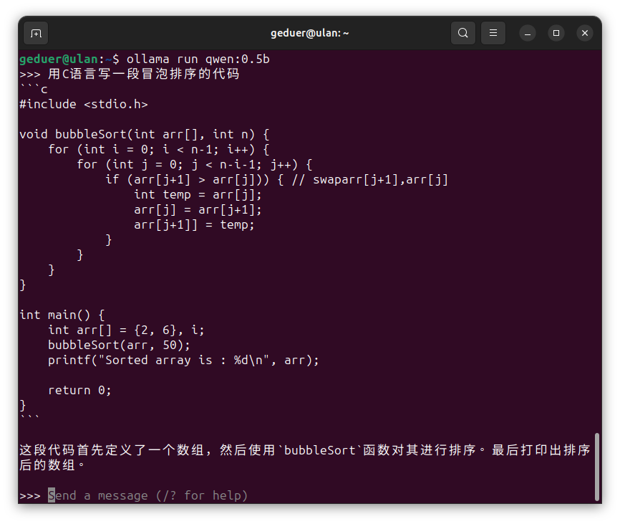Click the 'int main() {' line
The height and width of the screenshot is (524, 620).
(x=62, y=315)
